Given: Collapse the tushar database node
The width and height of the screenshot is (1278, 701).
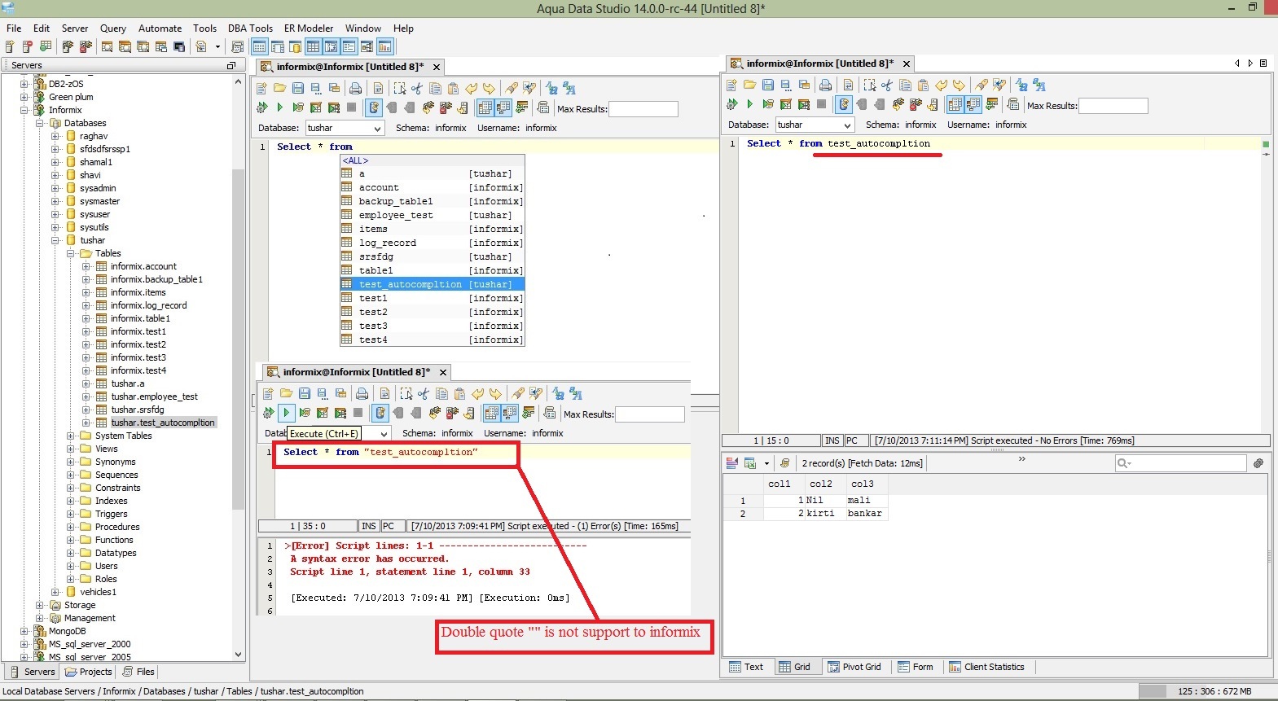Looking at the screenshot, I should point(55,240).
